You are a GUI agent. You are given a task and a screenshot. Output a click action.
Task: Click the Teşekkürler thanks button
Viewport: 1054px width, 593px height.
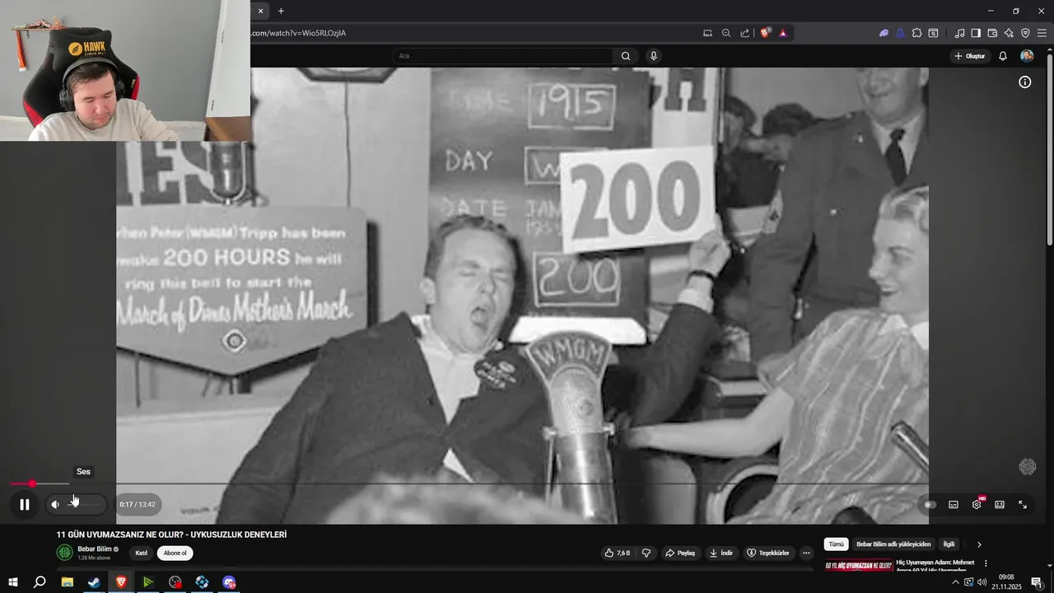click(x=768, y=553)
